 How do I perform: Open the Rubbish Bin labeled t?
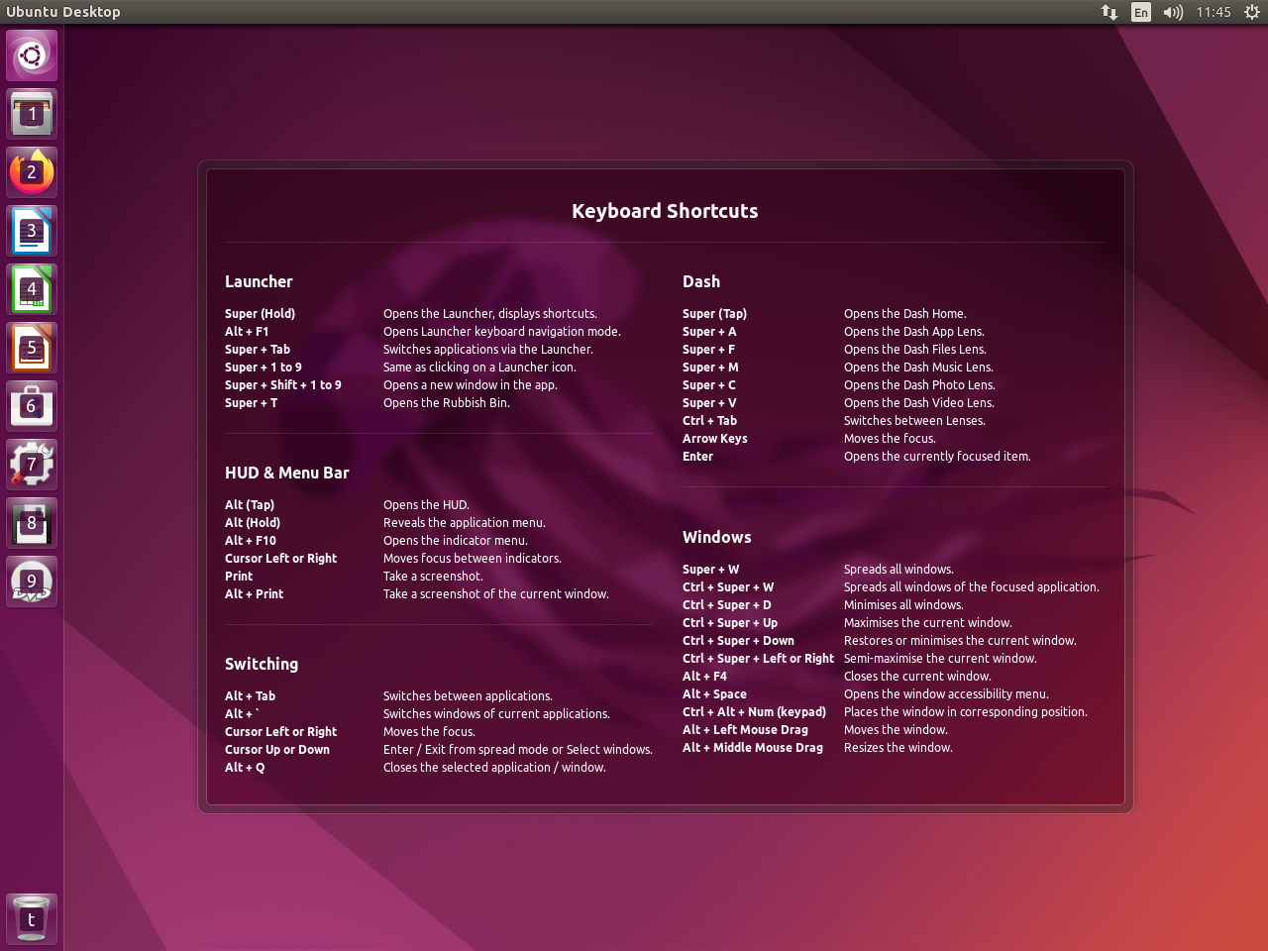[32, 919]
